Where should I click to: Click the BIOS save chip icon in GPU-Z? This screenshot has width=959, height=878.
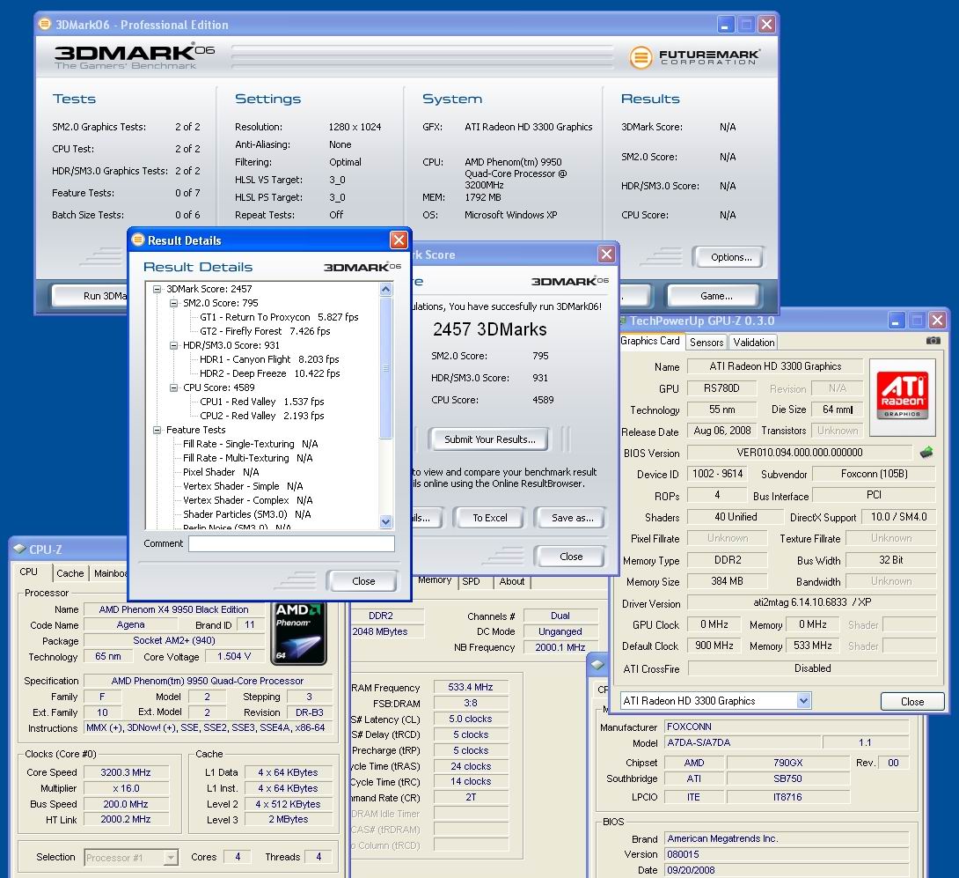[x=926, y=453]
